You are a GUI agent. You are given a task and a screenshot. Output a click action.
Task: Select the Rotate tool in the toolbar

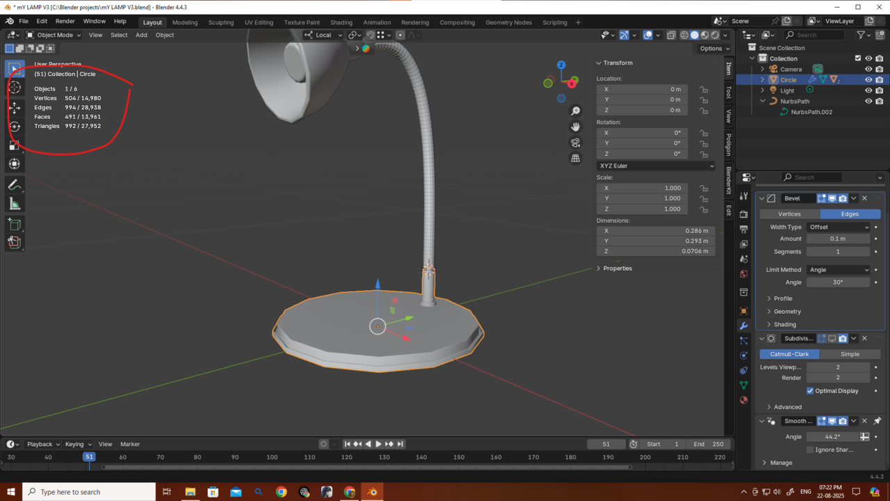pyautogui.click(x=15, y=127)
